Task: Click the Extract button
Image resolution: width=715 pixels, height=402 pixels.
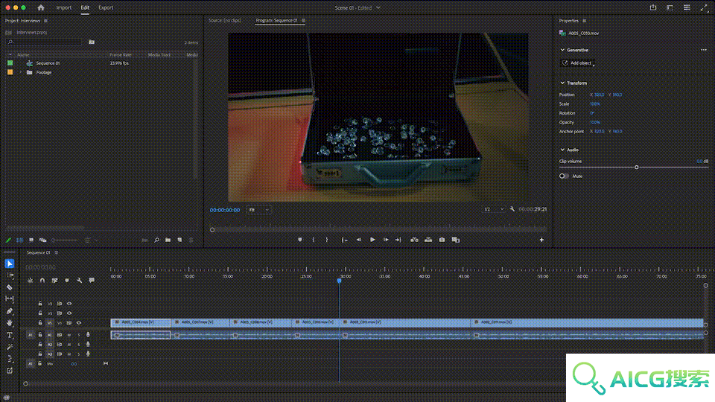Action: pyautogui.click(x=428, y=240)
